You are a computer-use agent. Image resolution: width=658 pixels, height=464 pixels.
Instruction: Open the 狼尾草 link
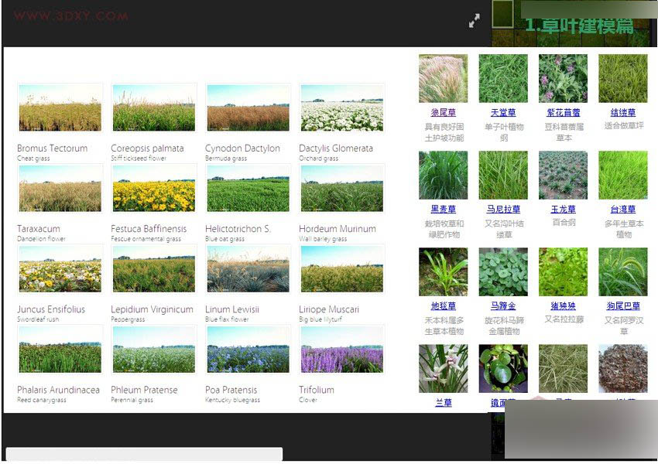coord(442,111)
